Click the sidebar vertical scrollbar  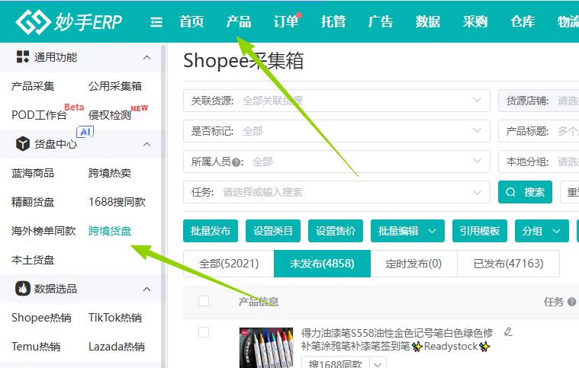[x=163, y=206]
